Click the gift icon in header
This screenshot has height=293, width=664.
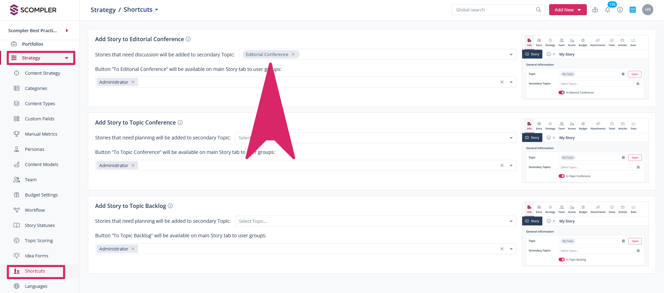(595, 10)
